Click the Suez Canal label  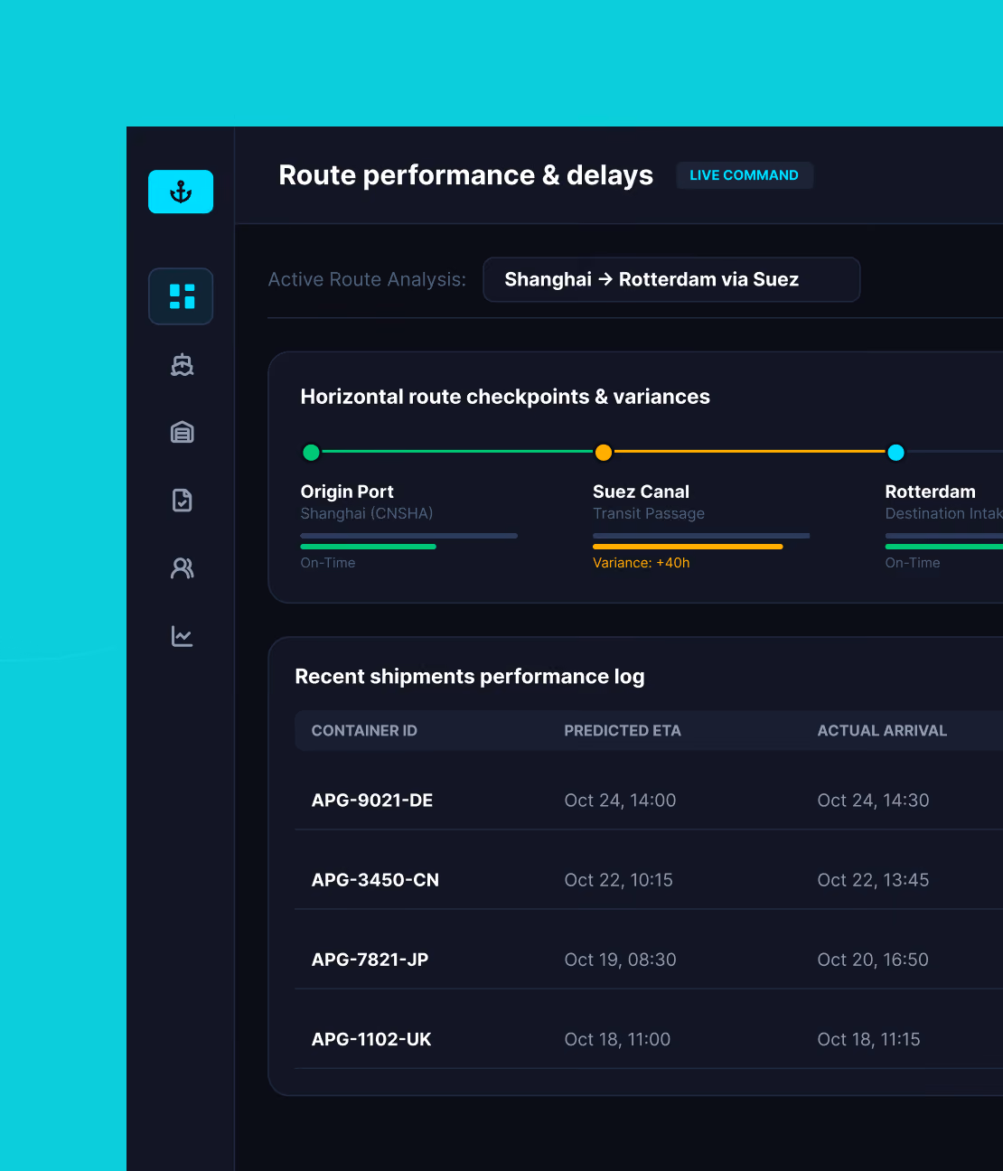click(641, 492)
